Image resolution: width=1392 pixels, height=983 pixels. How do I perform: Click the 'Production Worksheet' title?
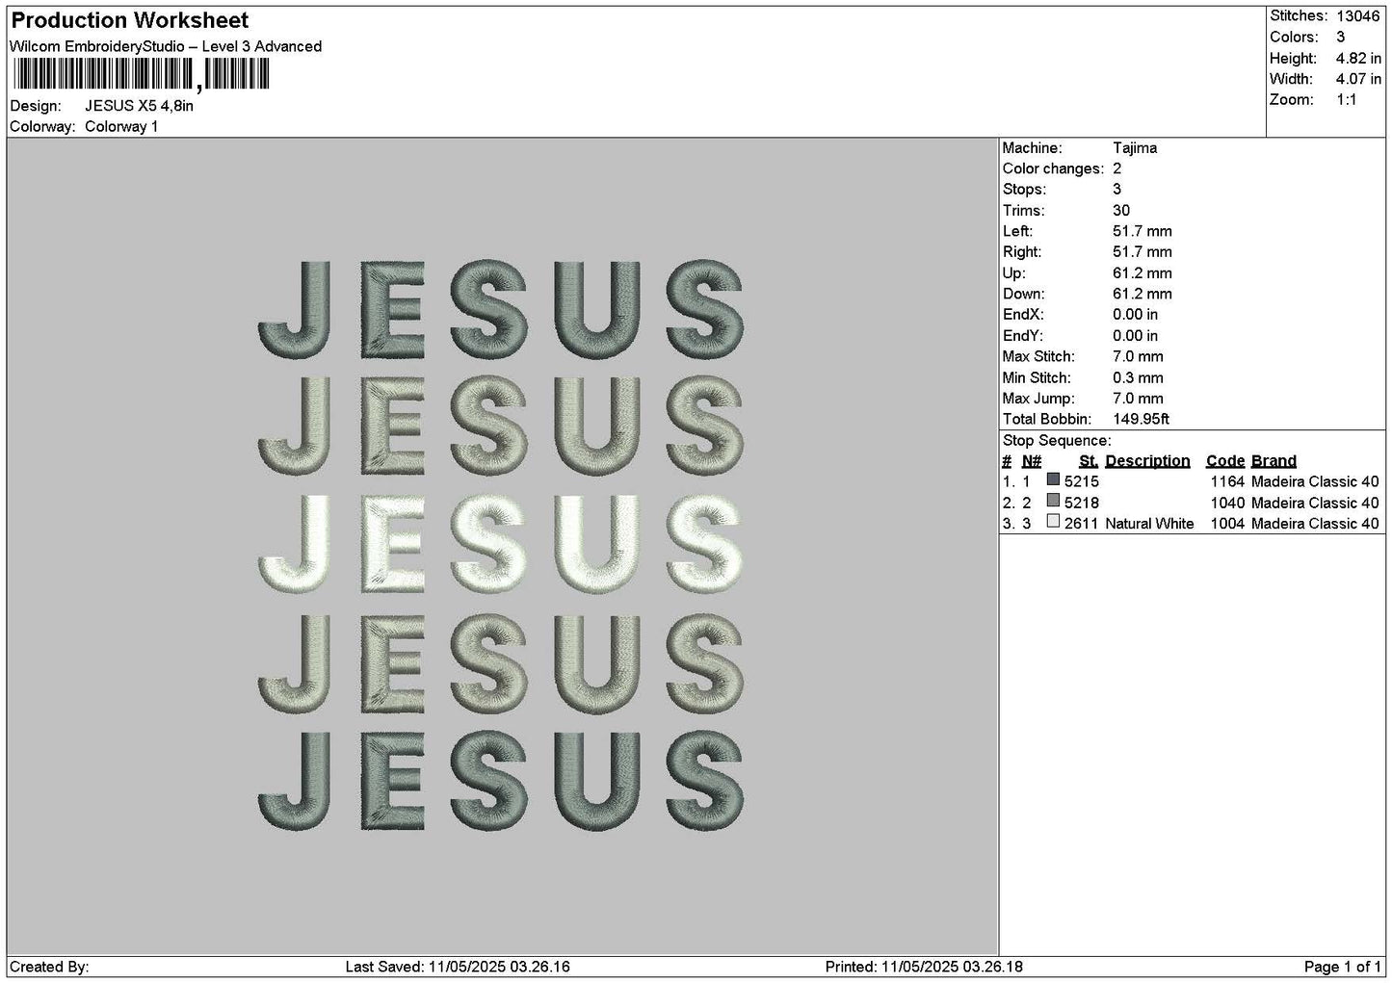coord(129,20)
